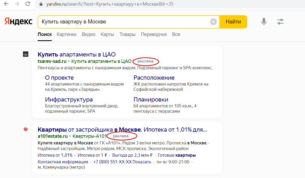Click the Квартиры-А101 breadcrumb link
Viewport: 305px width, 178px height.
pyautogui.click(x=89, y=136)
